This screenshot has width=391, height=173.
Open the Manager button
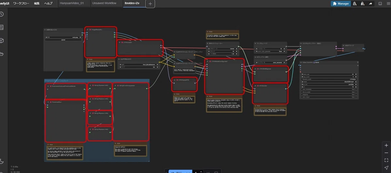point(340,4)
